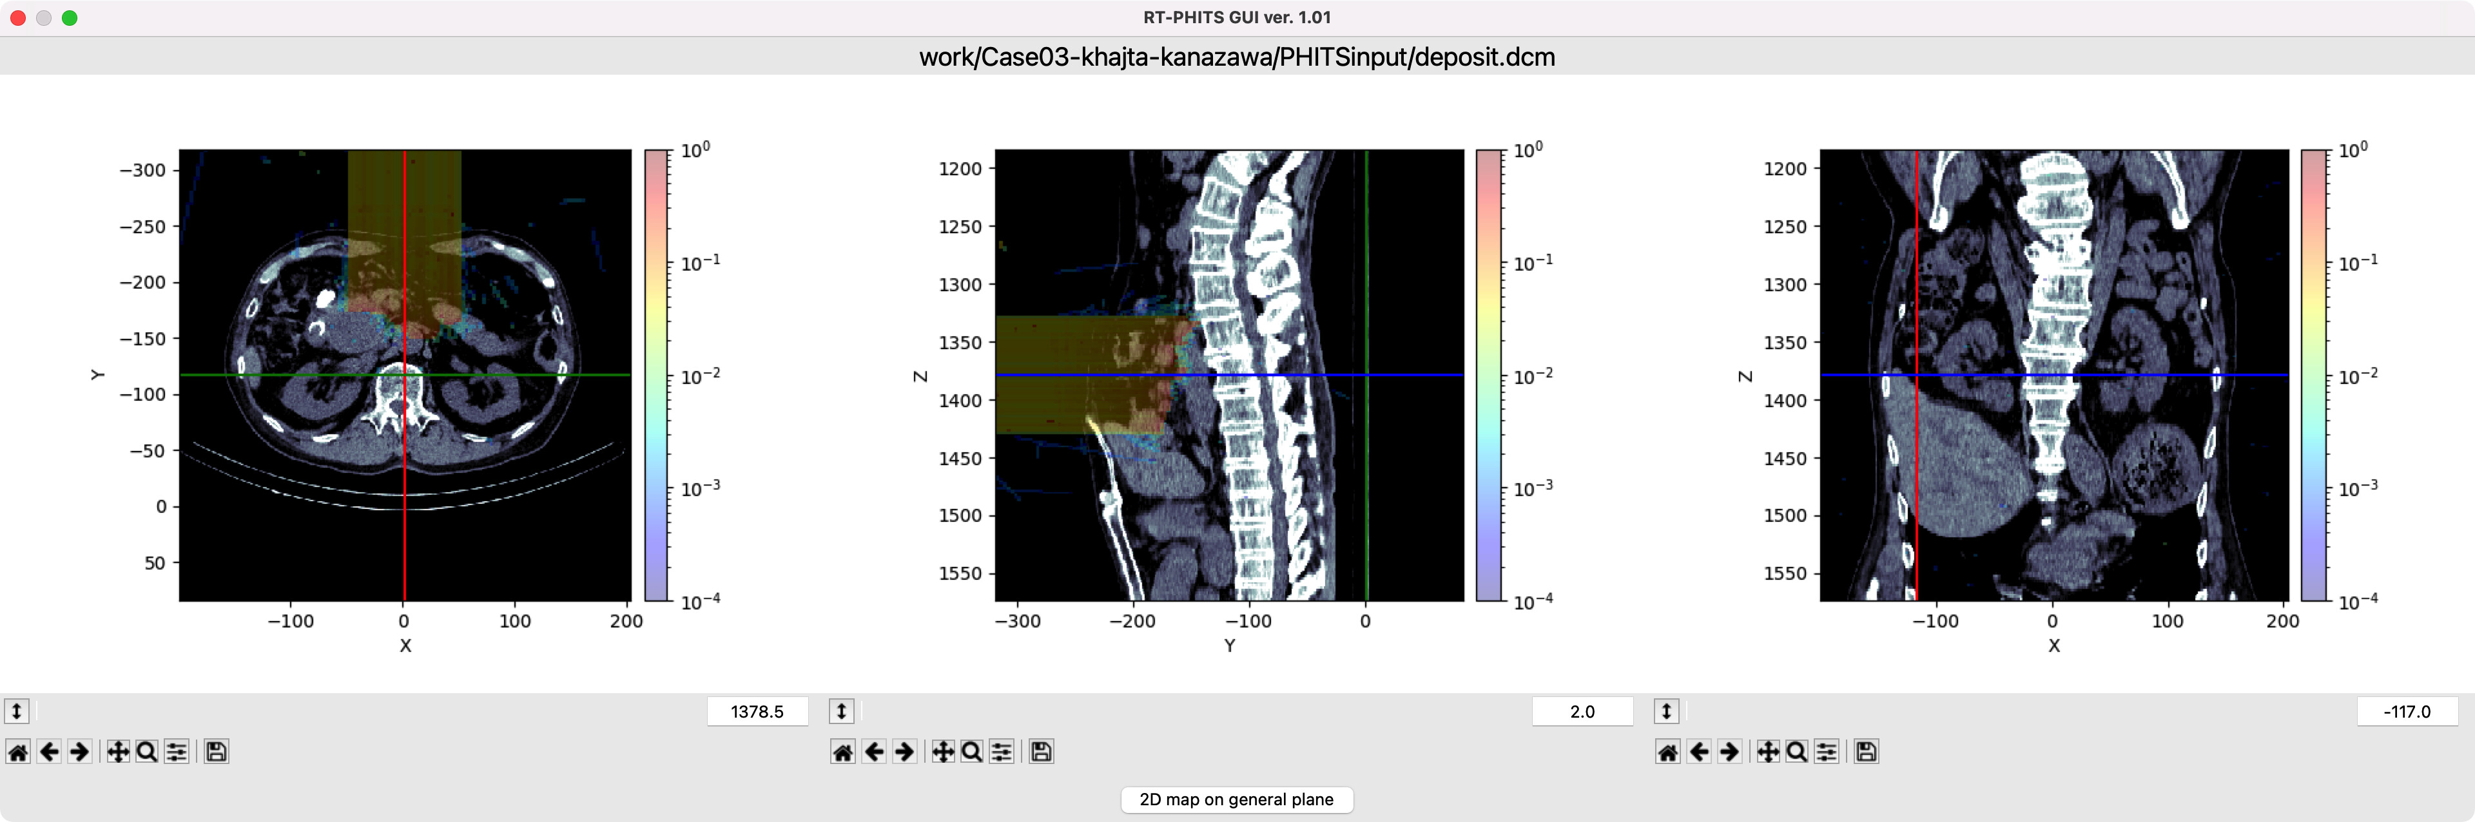Click the left panel's back arrow
The image size is (2475, 822).
tap(49, 752)
